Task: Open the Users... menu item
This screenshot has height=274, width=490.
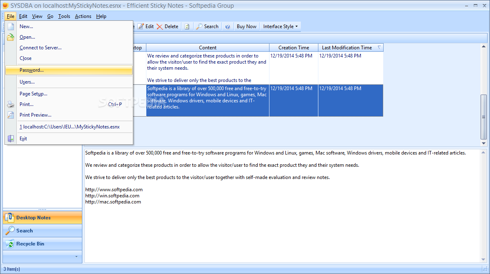Action: point(68,82)
